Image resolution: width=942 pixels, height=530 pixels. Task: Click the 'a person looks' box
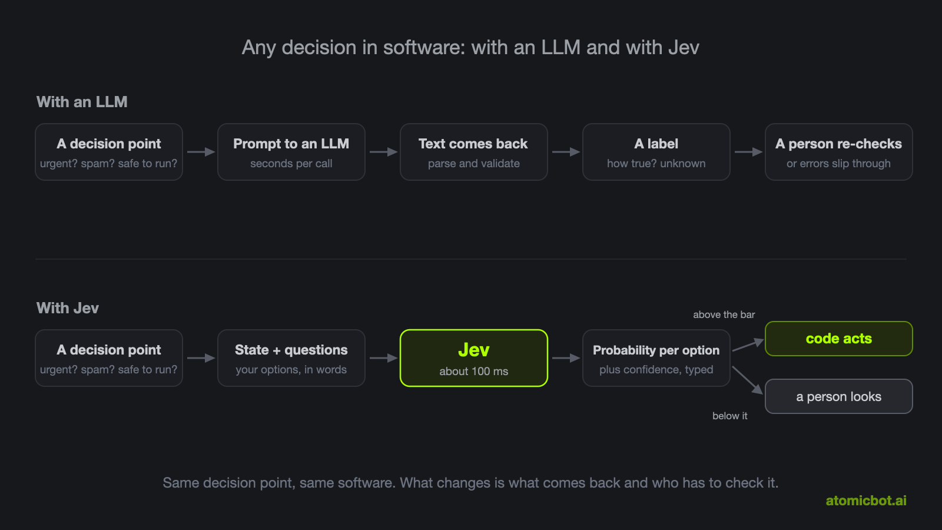click(x=839, y=396)
